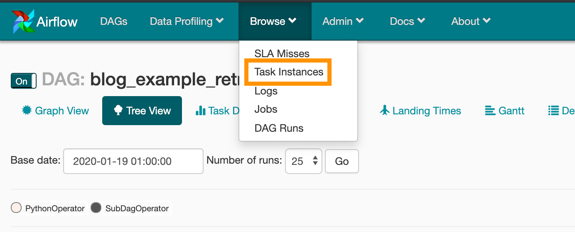Open the About dropdown menu
The height and width of the screenshot is (232, 575).
(x=471, y=21)
